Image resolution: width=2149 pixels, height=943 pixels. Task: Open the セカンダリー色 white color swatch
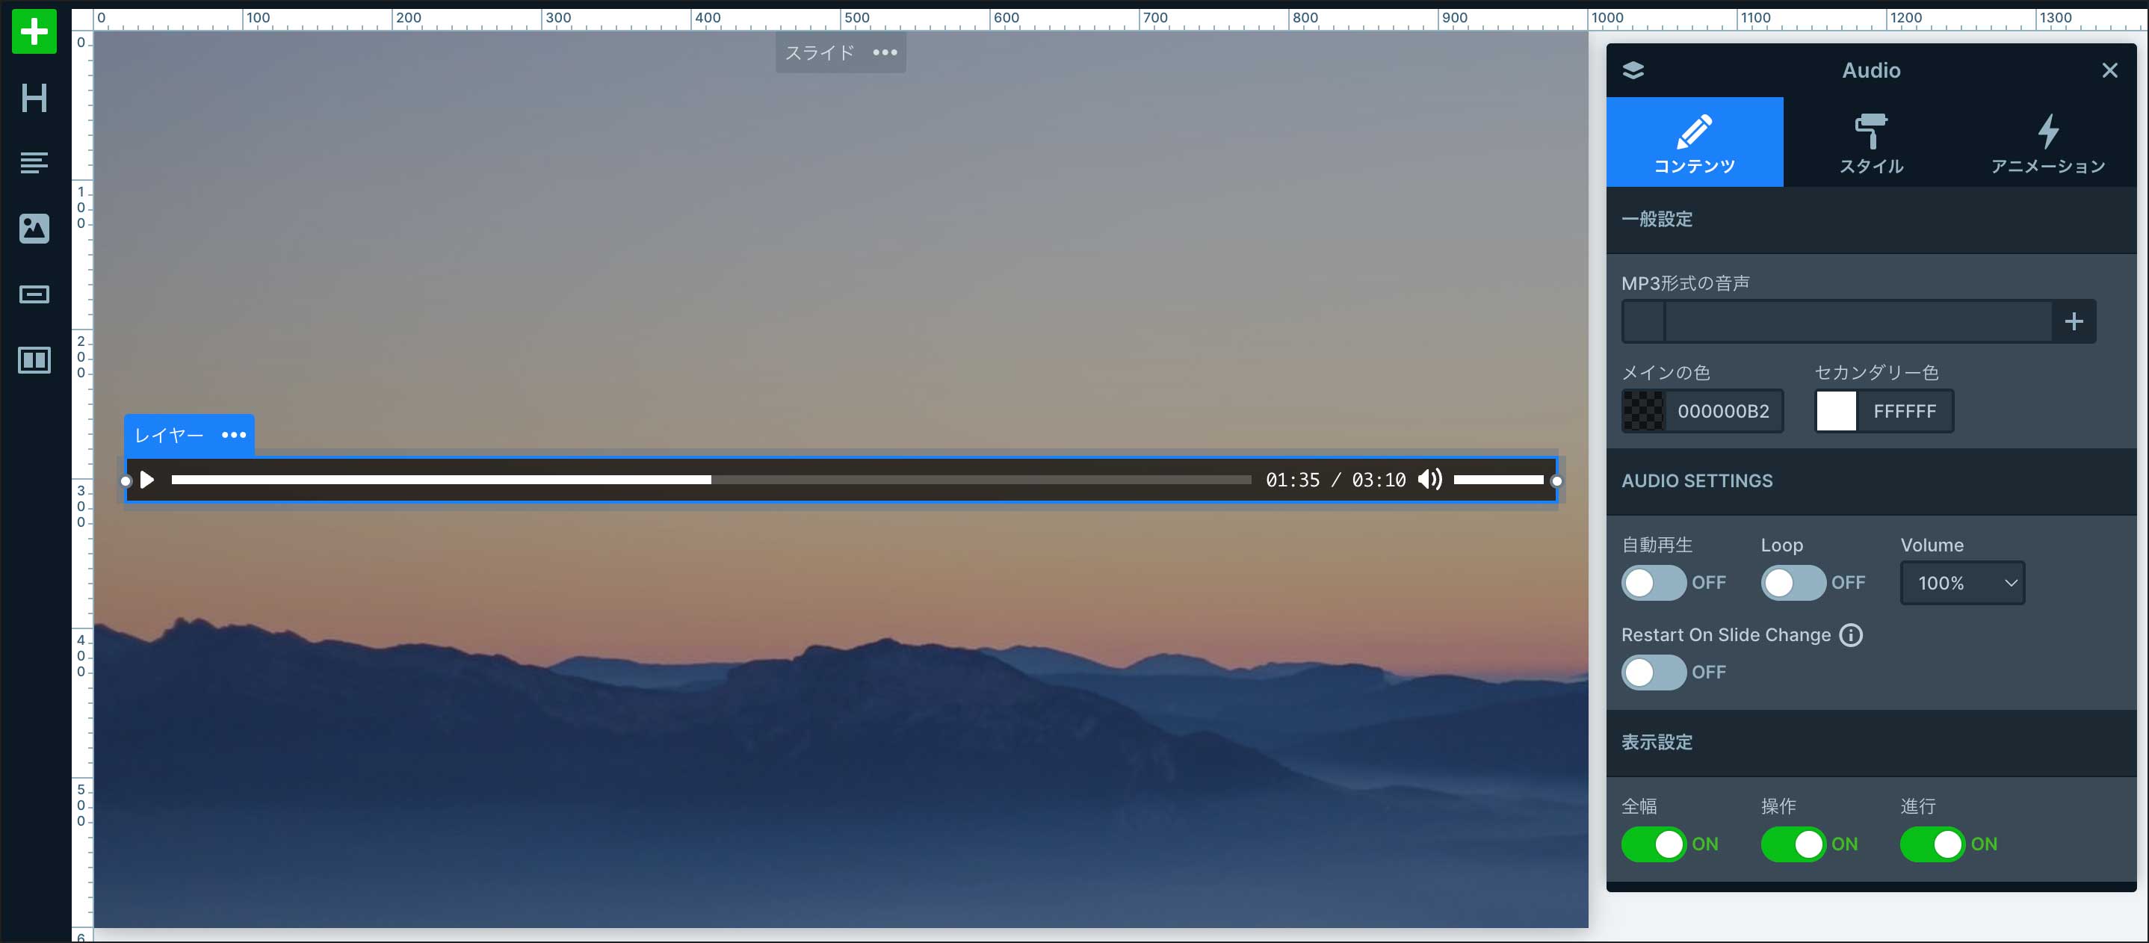click(1835, 412)
